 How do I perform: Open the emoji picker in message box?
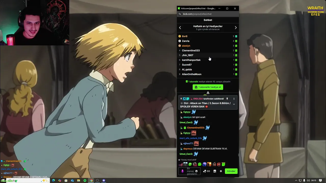pos(196,171)
